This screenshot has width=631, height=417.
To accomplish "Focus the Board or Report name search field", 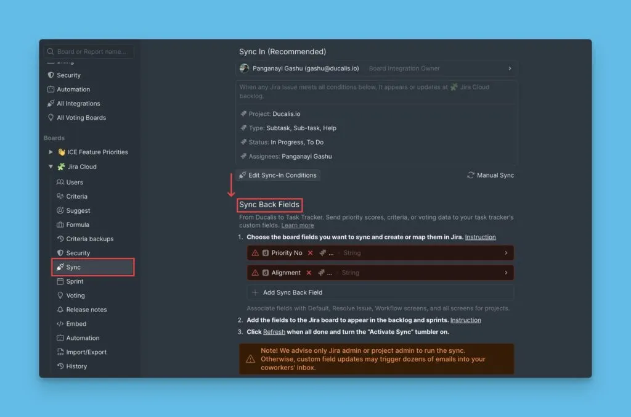I will (x=92, y=52).
